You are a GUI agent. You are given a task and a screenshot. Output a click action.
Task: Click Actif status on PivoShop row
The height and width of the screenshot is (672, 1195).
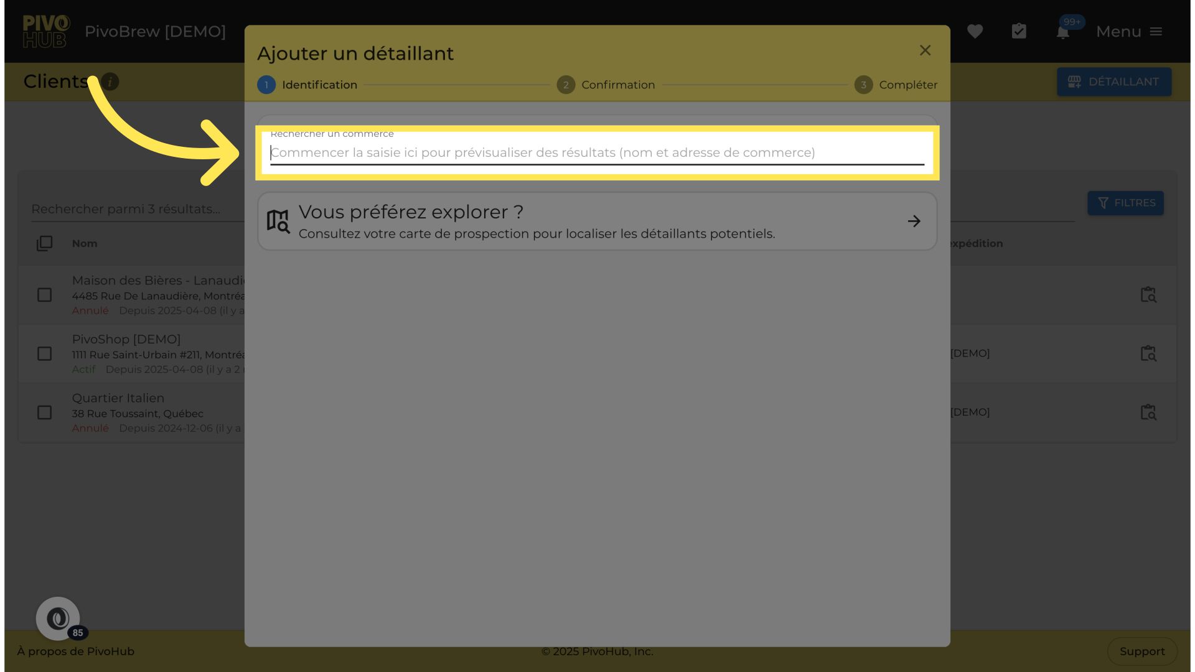(83, 370)
